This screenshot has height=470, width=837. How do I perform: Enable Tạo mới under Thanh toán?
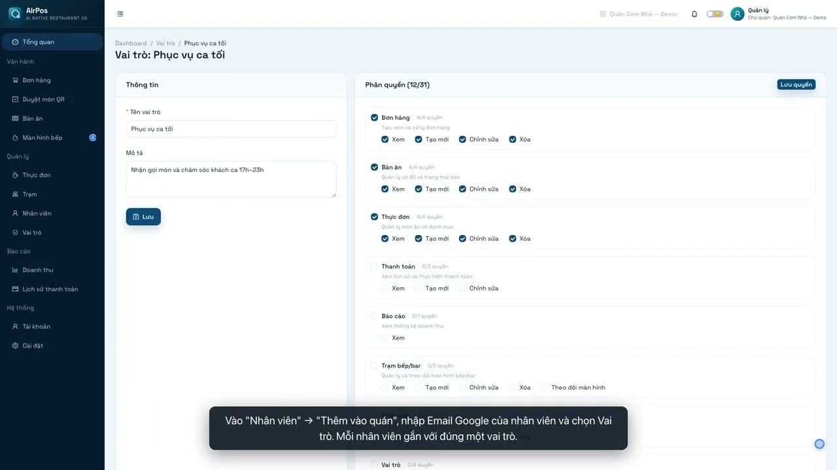(x=418, y=288)
